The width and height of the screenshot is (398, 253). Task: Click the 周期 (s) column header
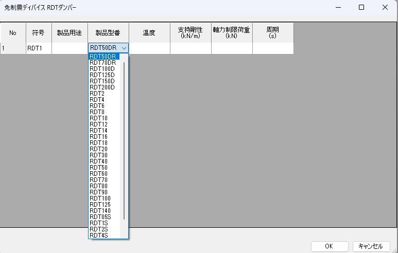273,33
